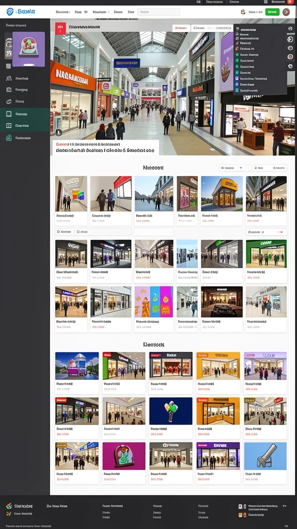297x529 pixels.
Task: Expand the dropdown with the red chevron
Action: [x=267, y=232]
